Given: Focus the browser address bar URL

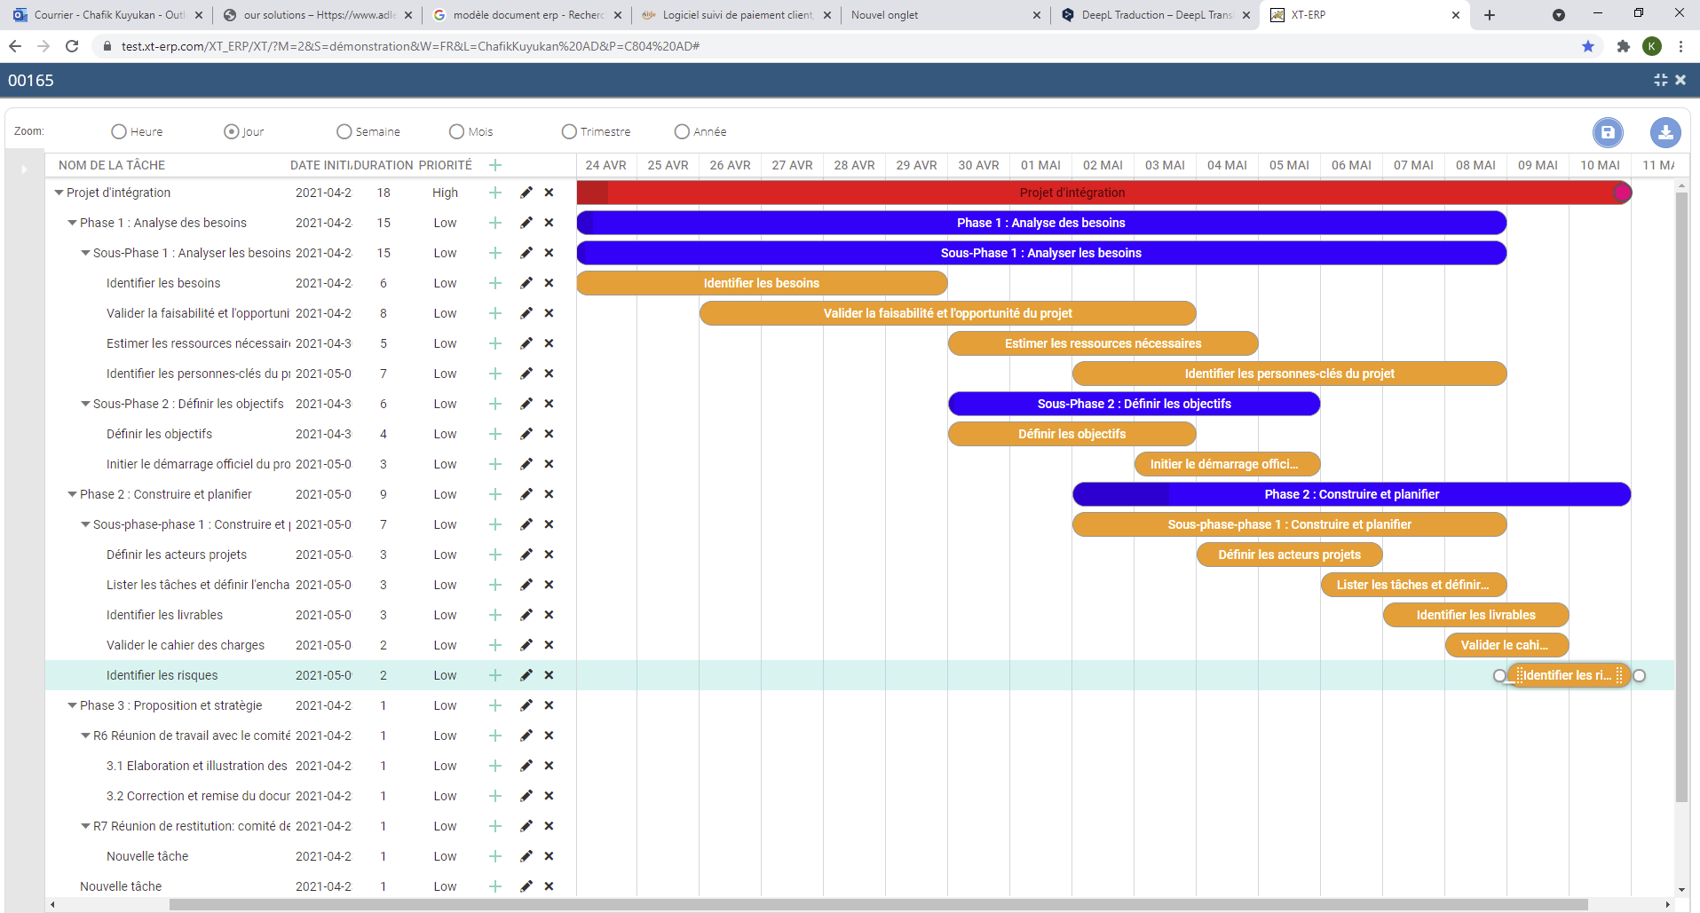Looking at the screenshot, I should [x=410, y=46].
